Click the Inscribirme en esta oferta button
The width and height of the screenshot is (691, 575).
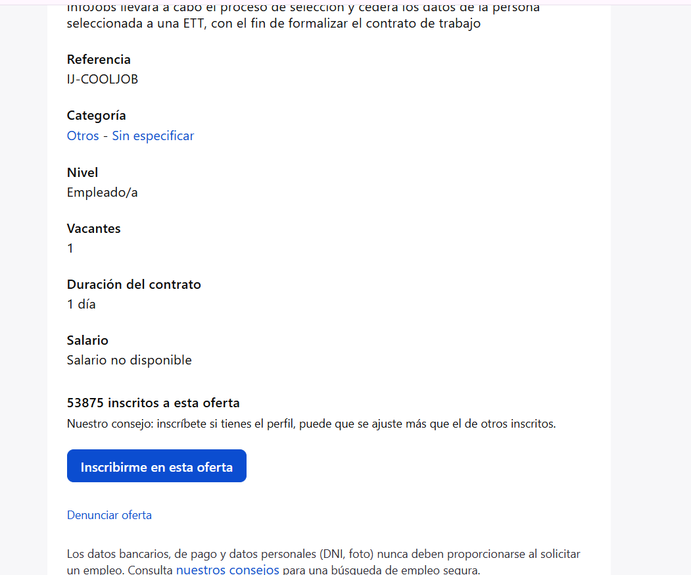click(x=156, y=466)
